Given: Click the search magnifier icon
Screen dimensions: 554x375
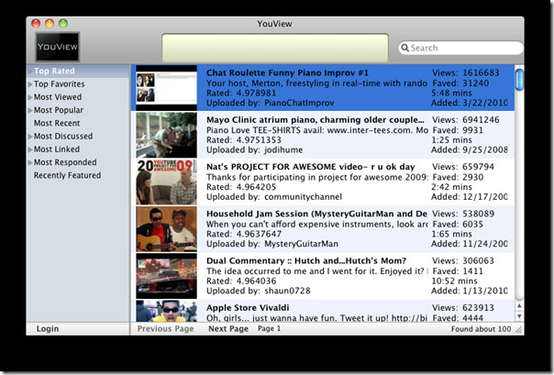Looking at the screenshot, I should pos(404,48).
